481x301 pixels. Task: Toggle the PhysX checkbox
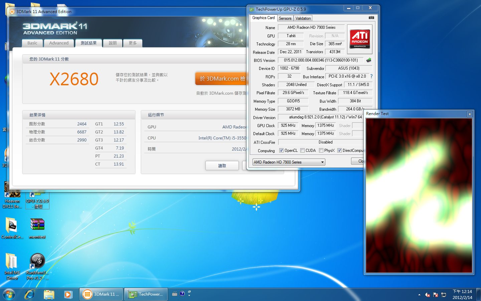pos(321,150)
